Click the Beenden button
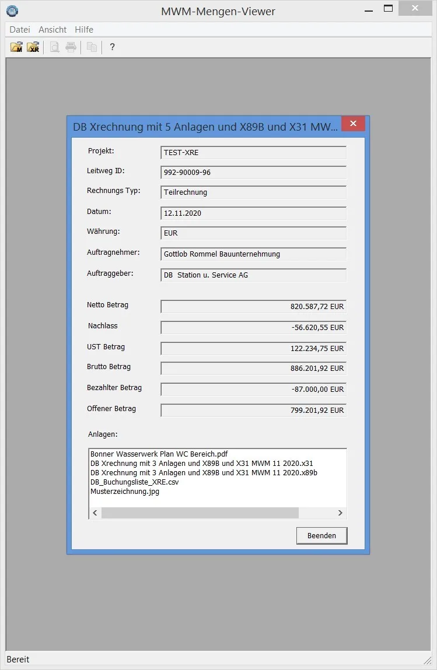 click(321, 535)
